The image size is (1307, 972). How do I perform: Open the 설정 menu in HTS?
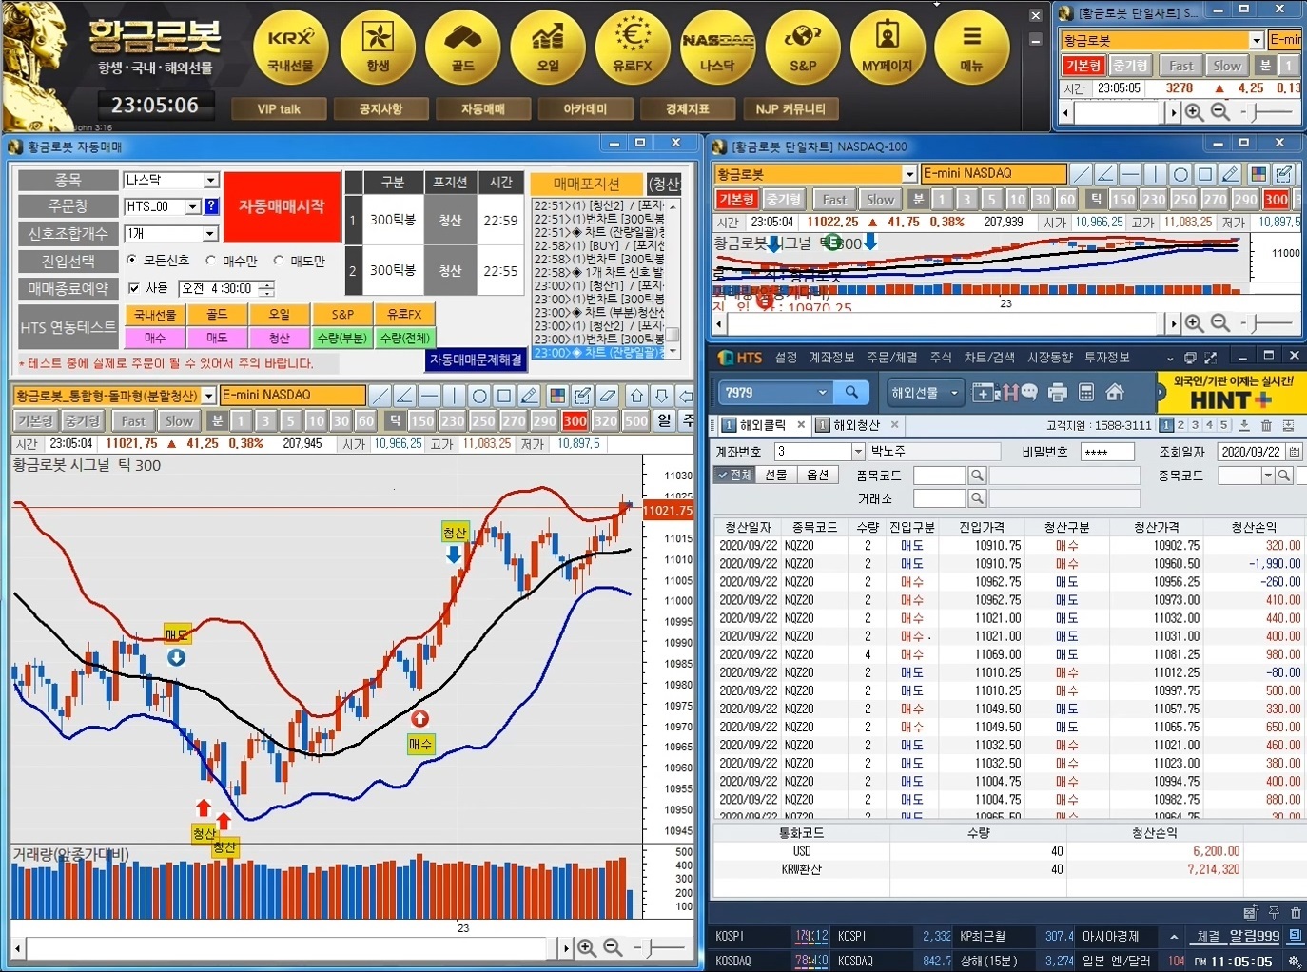[x=786, y=358]
